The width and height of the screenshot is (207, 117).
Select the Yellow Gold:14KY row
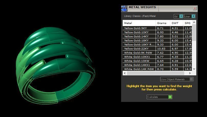click(x=157, y=36)
